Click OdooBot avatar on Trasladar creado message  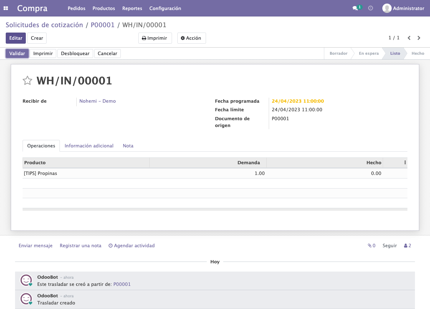coord(26,299)
